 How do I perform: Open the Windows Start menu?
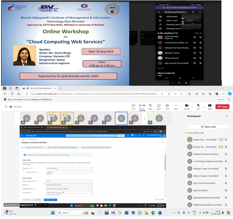(53, 212)
